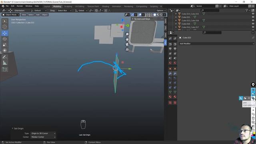
Task: Open the Drag Select Box dropdown
Action: point(64,11)
